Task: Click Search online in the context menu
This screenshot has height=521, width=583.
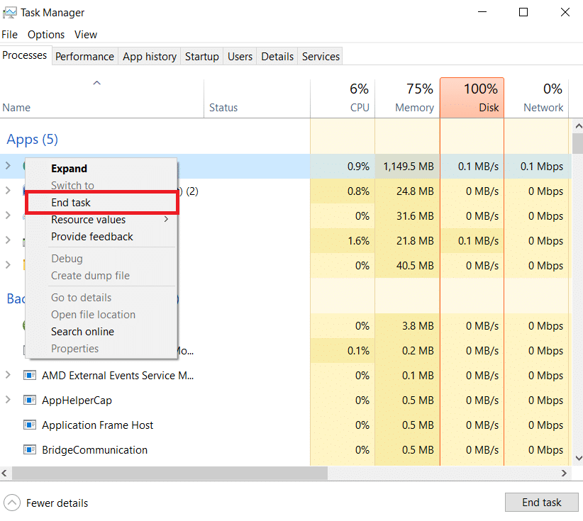Action: pos(82,331)
